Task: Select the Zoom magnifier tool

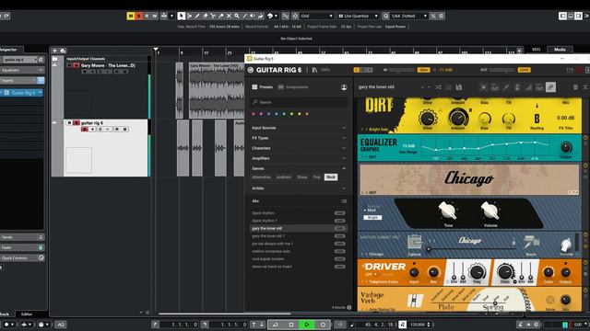Action: tap(237, 16)
